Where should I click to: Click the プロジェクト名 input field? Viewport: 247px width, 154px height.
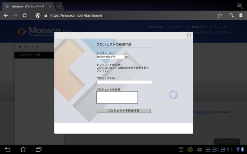[124, 82]
